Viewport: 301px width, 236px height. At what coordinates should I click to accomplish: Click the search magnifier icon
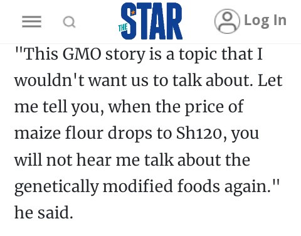click(69, 22)
